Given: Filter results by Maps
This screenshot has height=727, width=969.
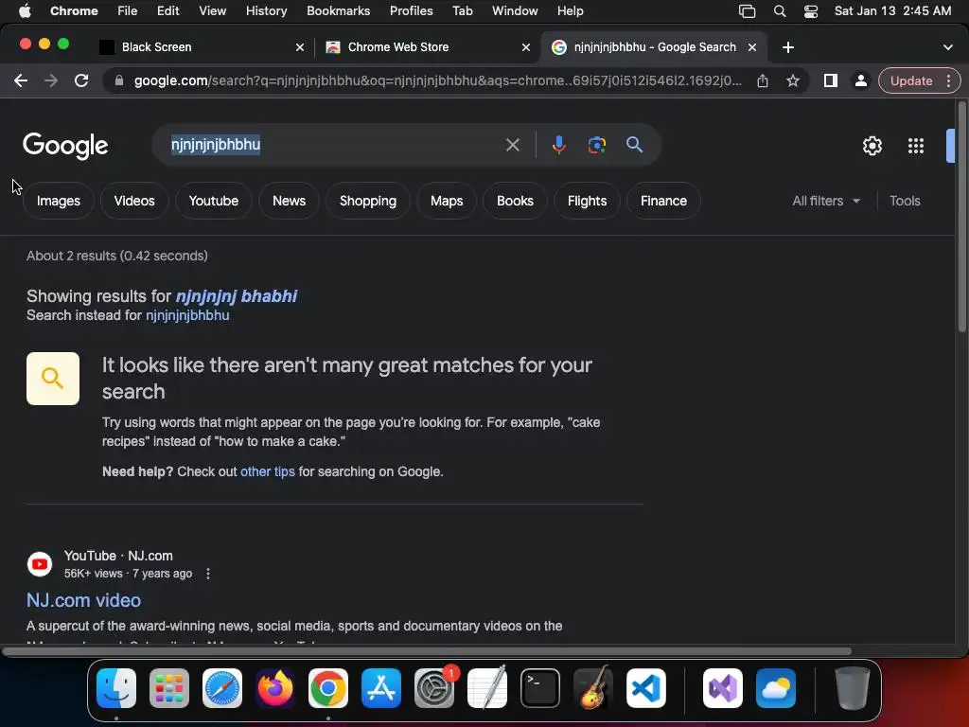Looking at the screenshot, I should pos(447,201).
